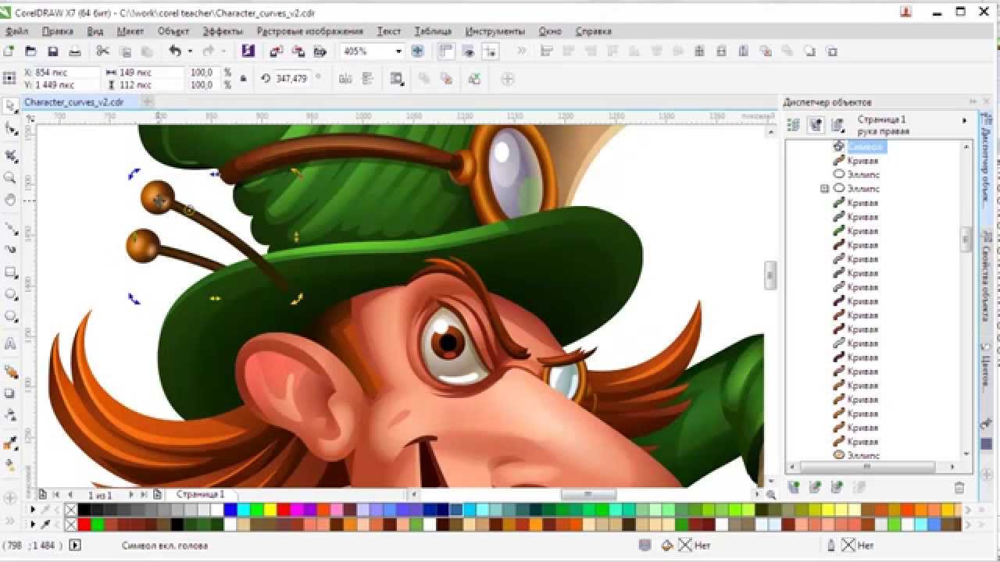This screenshot has width=1000, height=562.
Task: Open object manager flyout arrow
Action: (x=964, y=120)
